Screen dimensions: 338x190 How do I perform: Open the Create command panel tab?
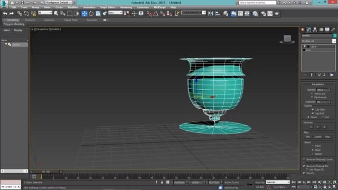point(303,30)
